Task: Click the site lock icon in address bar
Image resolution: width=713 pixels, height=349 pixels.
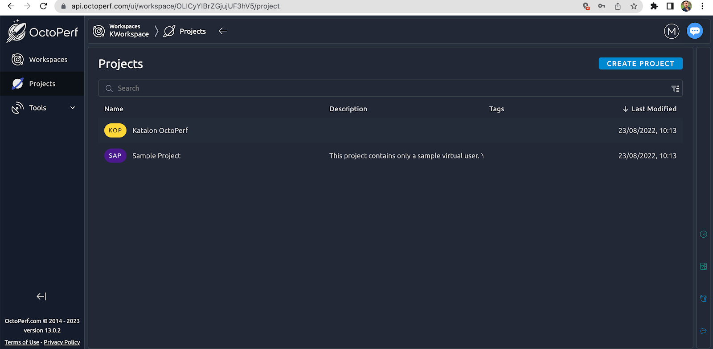Action: 63,6
